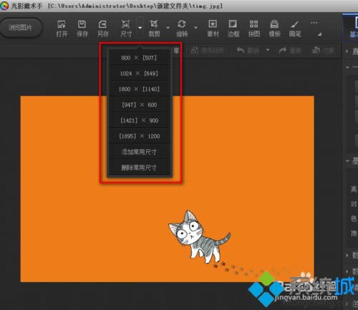Viewport: 358px width, 310px height.
Task: Select the 画笔 (Brush) tool
Action: (x=295, y=29)
